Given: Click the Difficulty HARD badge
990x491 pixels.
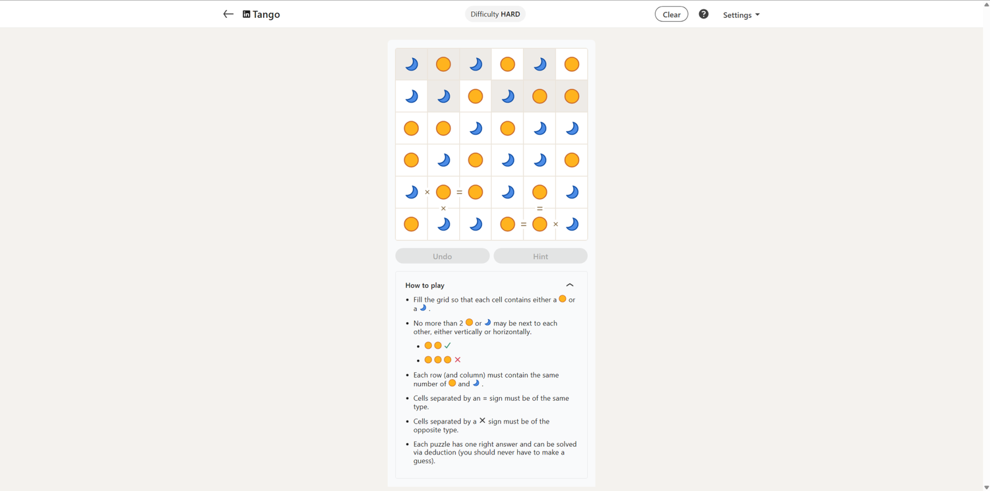Looking at the screenshot, I should click(495, 14).
